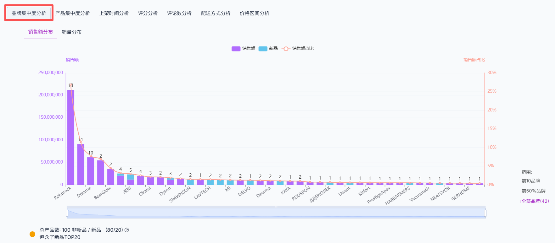This screenshot has height=243, width=555.
Task: Open the 上架时间分析 tab
Action: point(114,13)
